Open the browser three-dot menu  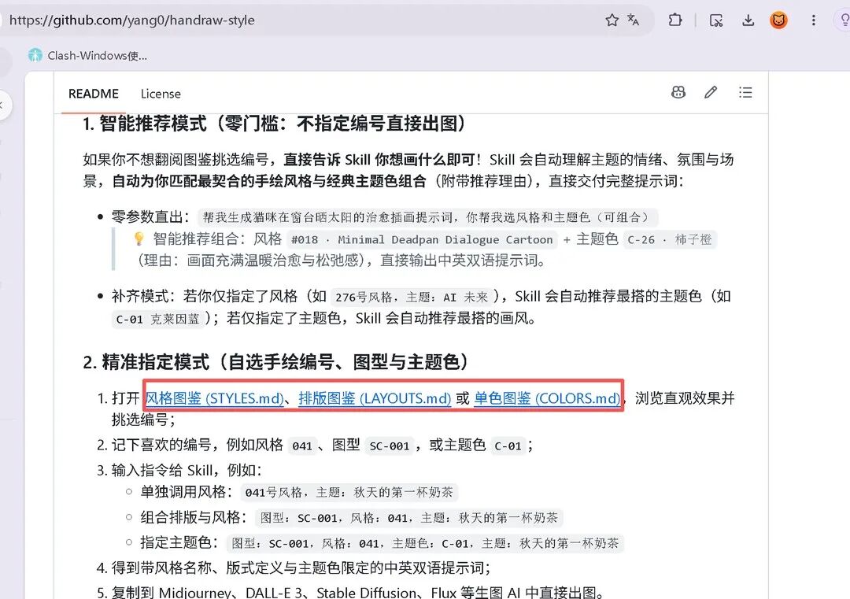click(x=813, y=20)
